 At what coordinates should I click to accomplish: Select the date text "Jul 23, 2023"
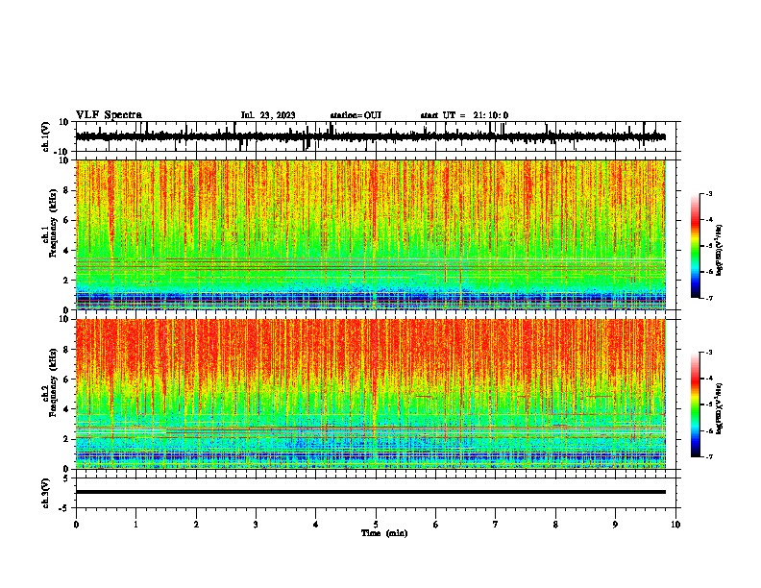[x=268, y=115]
